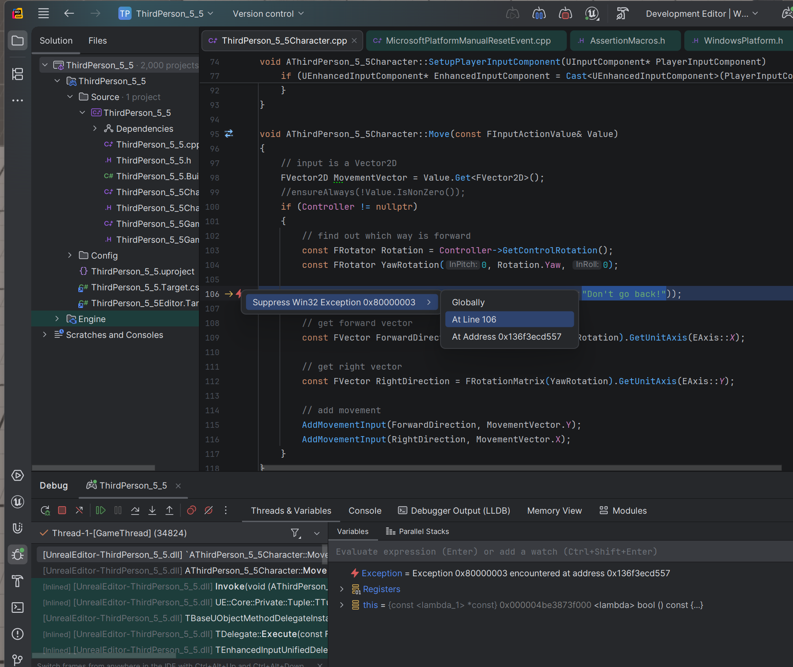Open the thread selector dropdown arrow
This screenshot has height=667, width=793.
[317, 533]
